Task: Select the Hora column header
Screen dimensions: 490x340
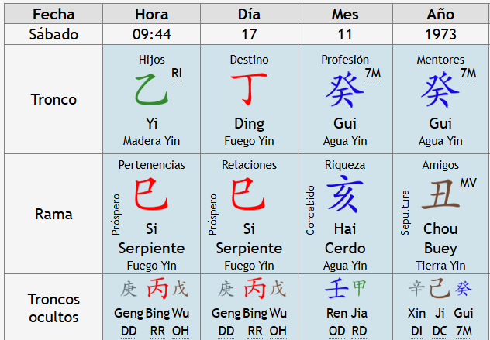Action: 151,14
